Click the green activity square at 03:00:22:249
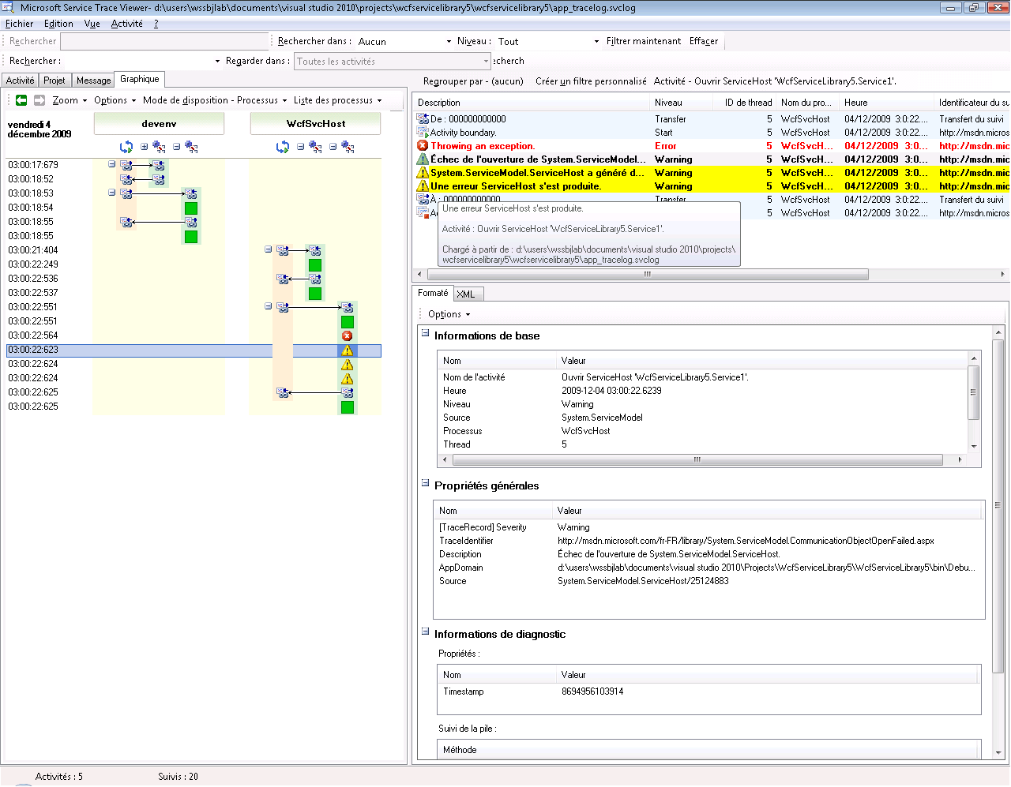1011x787 pixels. click(x=315, y=265)
